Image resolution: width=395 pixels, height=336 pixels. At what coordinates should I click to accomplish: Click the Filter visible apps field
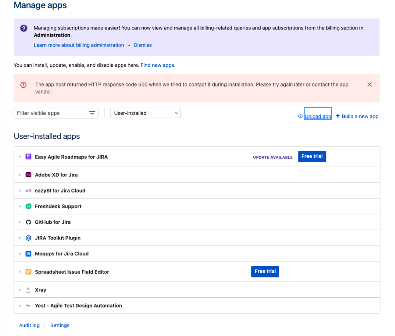[x=56, y=113]
